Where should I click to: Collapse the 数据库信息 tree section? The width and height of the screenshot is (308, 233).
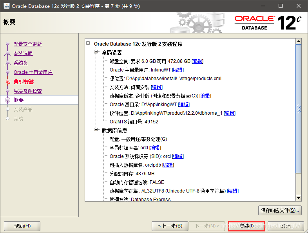tap(96, 129)
